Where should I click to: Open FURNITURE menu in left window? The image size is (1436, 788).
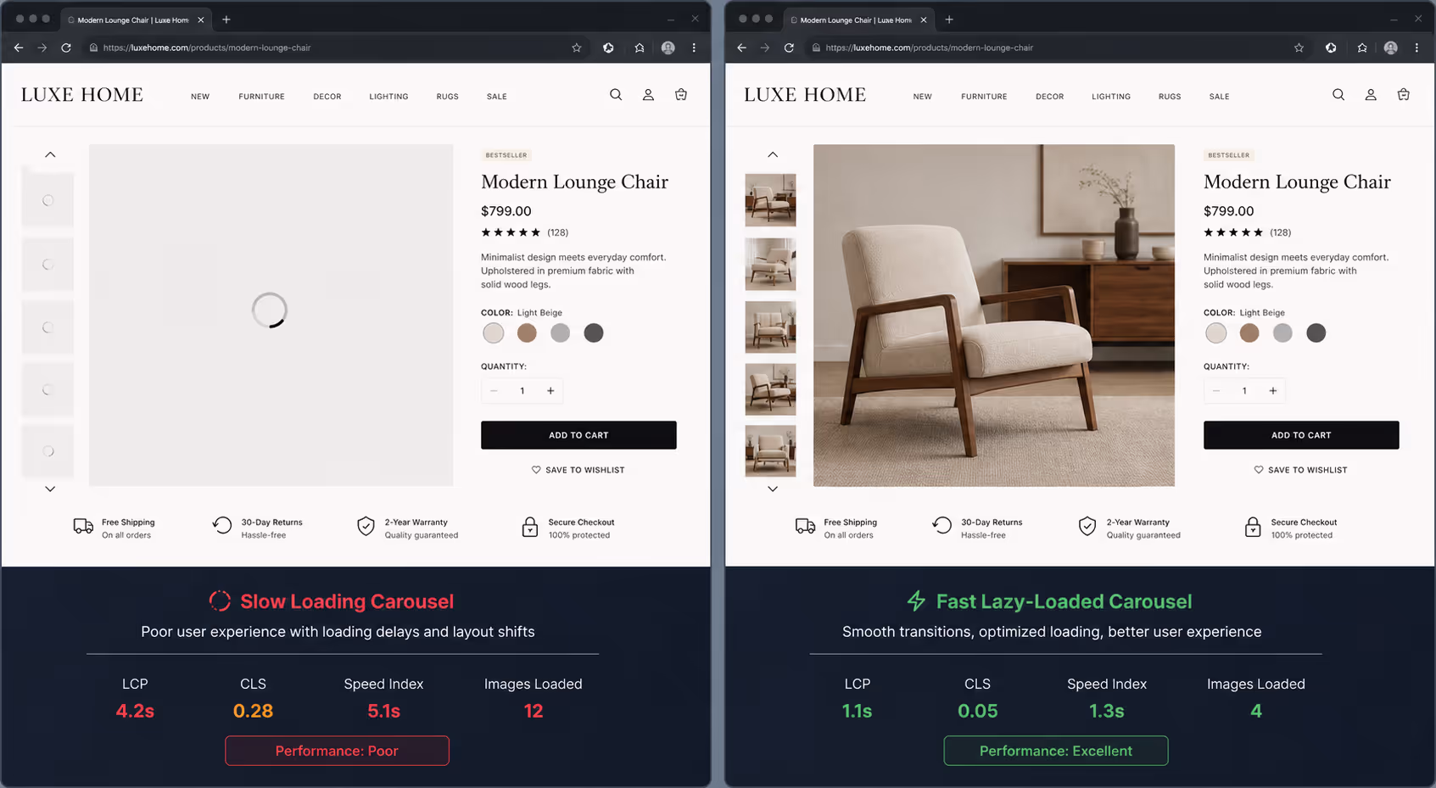261,97
